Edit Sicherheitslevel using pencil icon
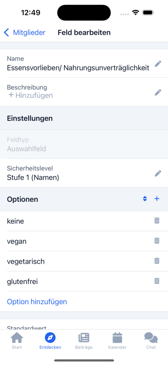The width and height of the screenshot is (168, 365). [x=158, y=173]
